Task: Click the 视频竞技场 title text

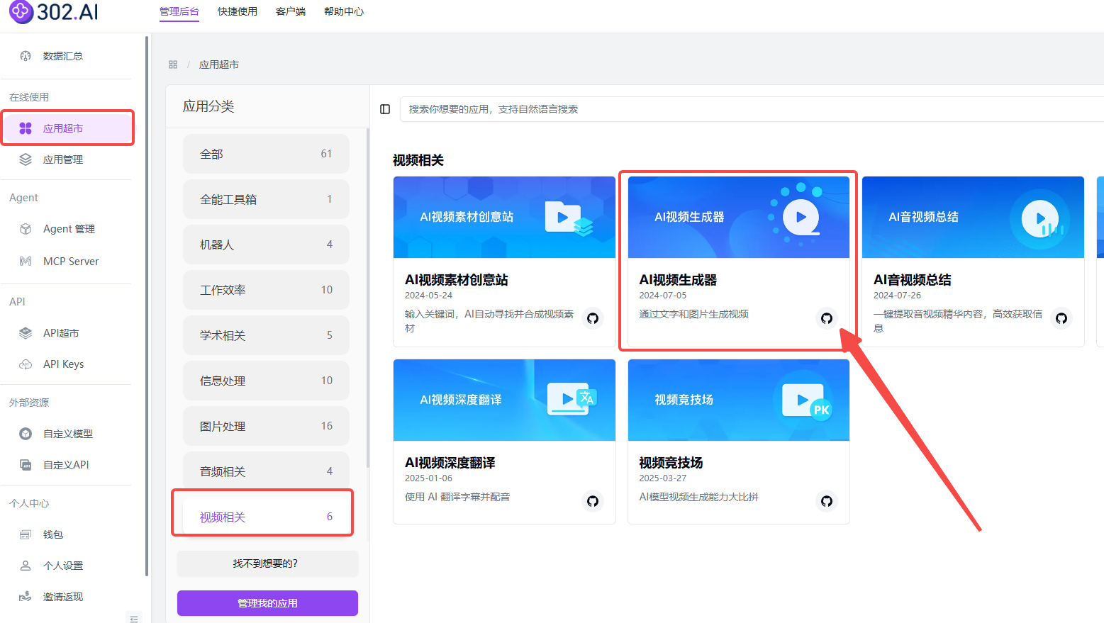Action: [x=671, y=463]
